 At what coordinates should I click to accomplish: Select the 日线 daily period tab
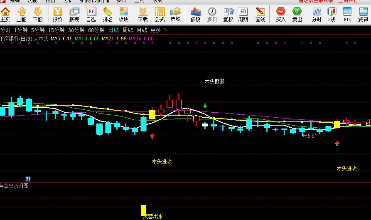pyautogui.click(x=113, y=30)
